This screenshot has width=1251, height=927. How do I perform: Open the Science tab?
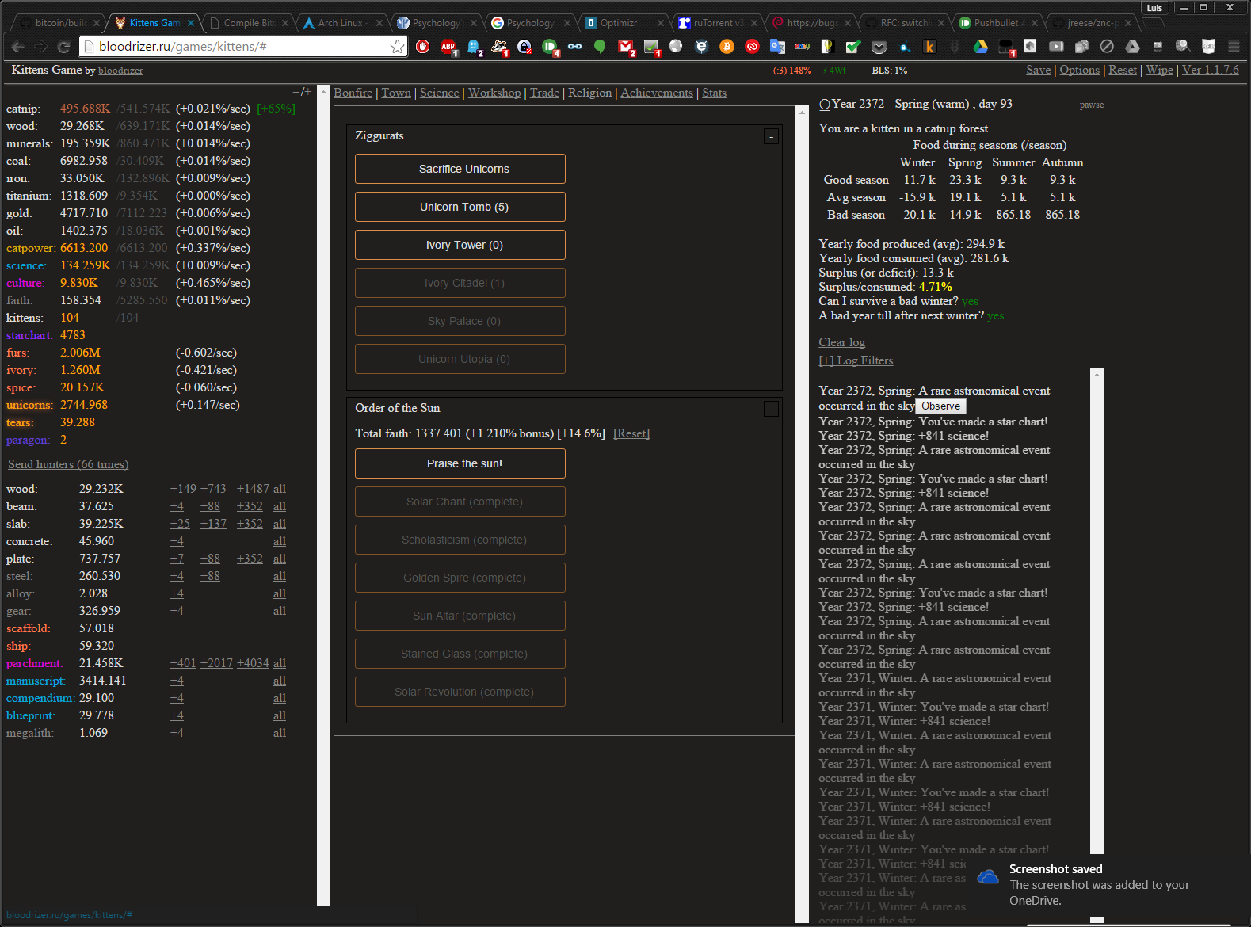coord(439,93)
